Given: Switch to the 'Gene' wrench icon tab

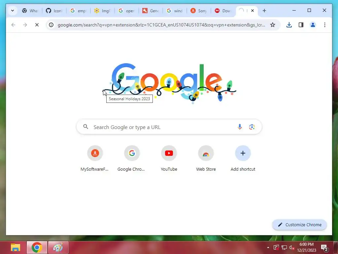Looking at the screenshot, I should 151,11.
